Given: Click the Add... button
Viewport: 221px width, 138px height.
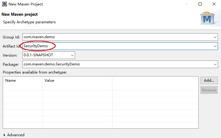Looking at the screenshot, I should pos(209,80).
